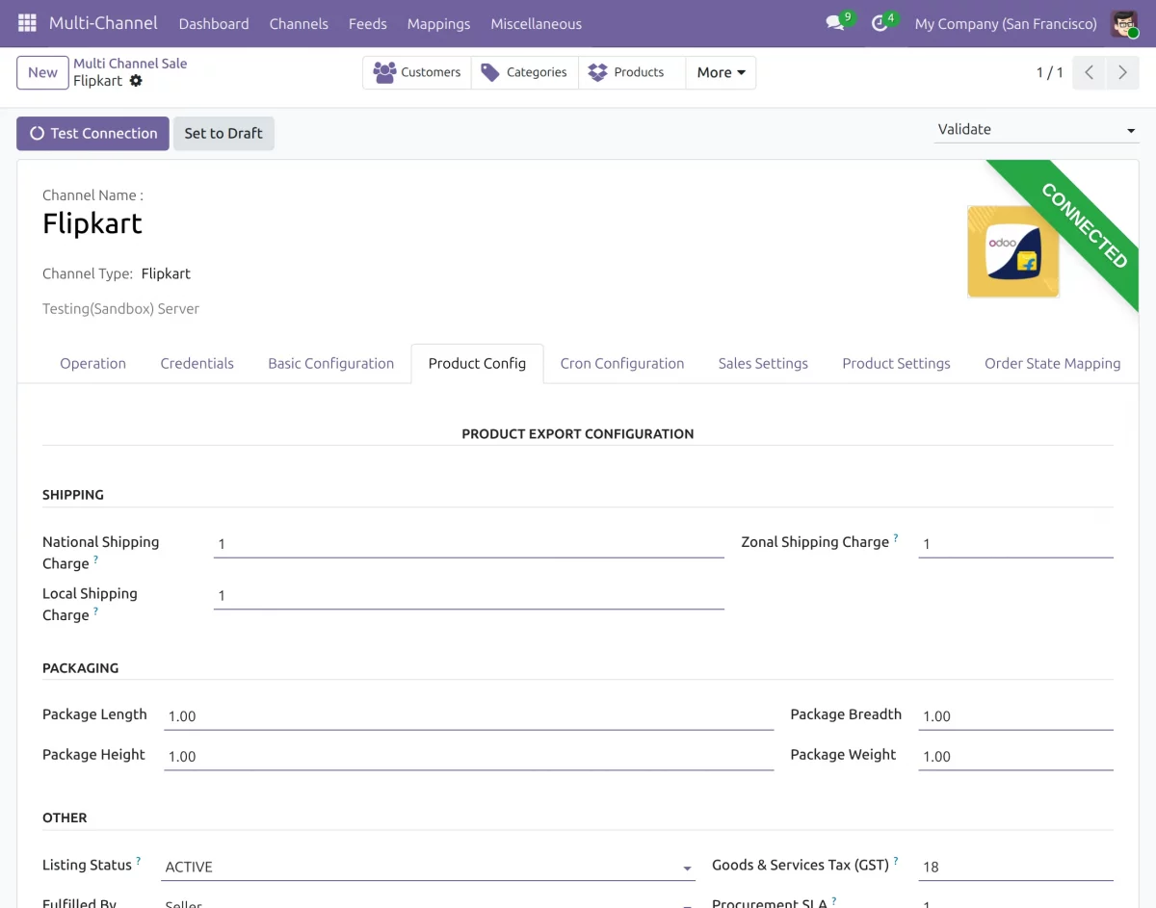
Task: Click Set to Draft button
Action: [x=223, y=134]
